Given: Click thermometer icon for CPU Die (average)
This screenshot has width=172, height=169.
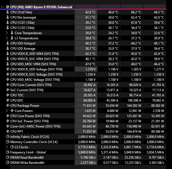Looking at the screenshot, I should (8, 17).
